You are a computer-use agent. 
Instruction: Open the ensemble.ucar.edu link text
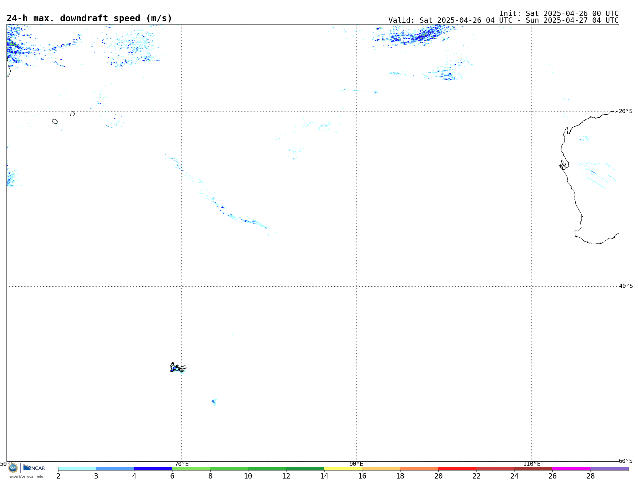[26, 476]
